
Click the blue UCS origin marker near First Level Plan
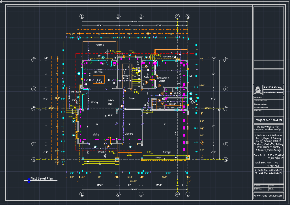pyautogui.click(x=29, y=181)
